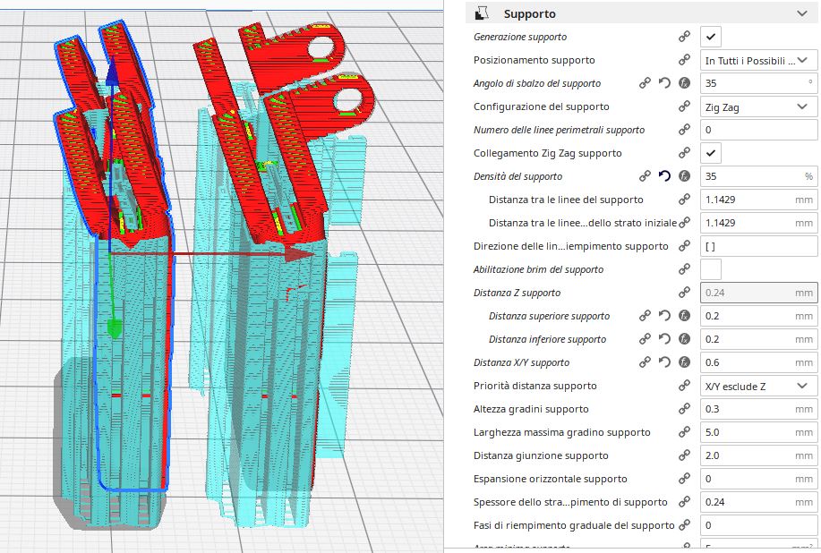Click Direzione delle linee riempimento supporto field
Screen dimensions: 821x553
[x=758, y=246]
